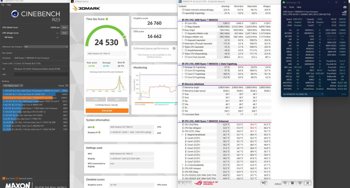
Task: Collapse the Maghőmérsékletek temperature group
Action: click(x=182, y=135)
